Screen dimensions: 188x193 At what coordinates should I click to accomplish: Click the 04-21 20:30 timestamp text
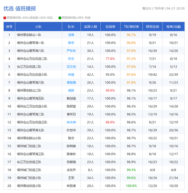coord(176,8)
